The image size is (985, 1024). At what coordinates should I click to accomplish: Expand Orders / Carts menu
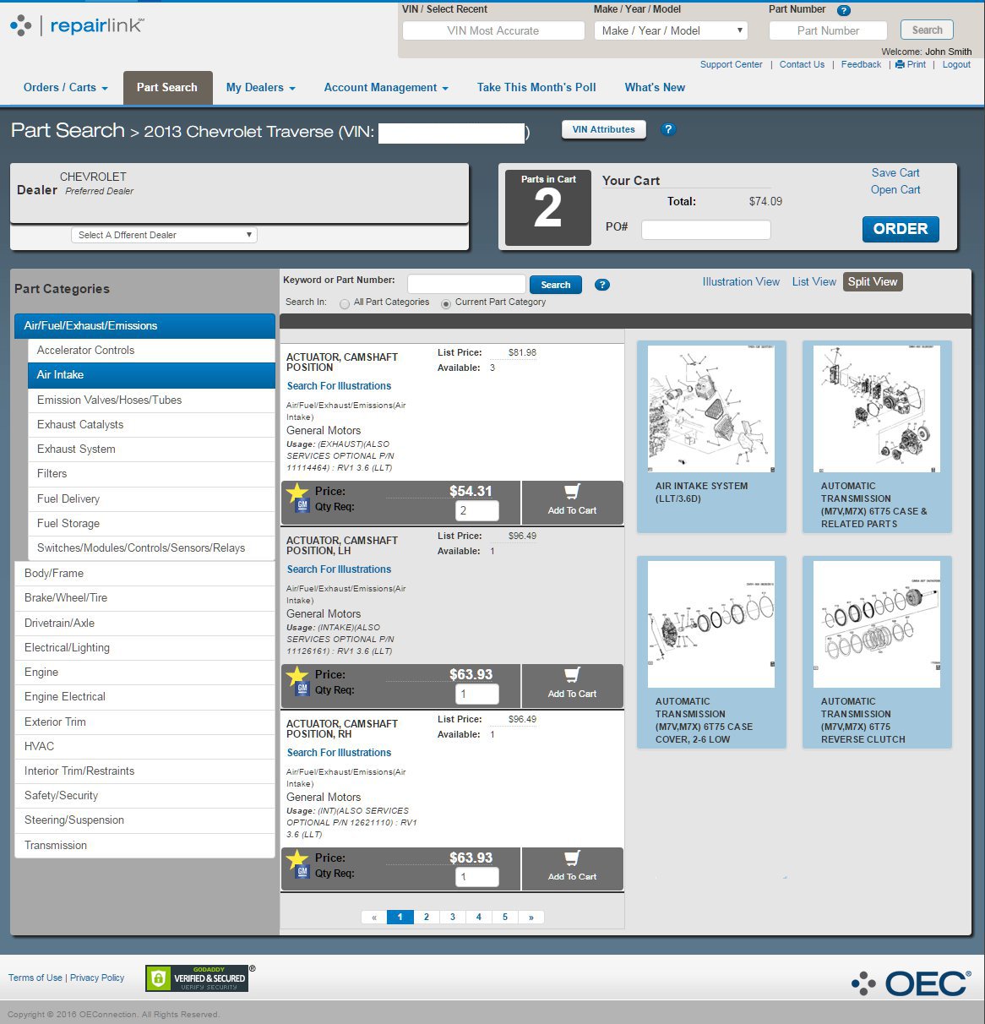66,87
